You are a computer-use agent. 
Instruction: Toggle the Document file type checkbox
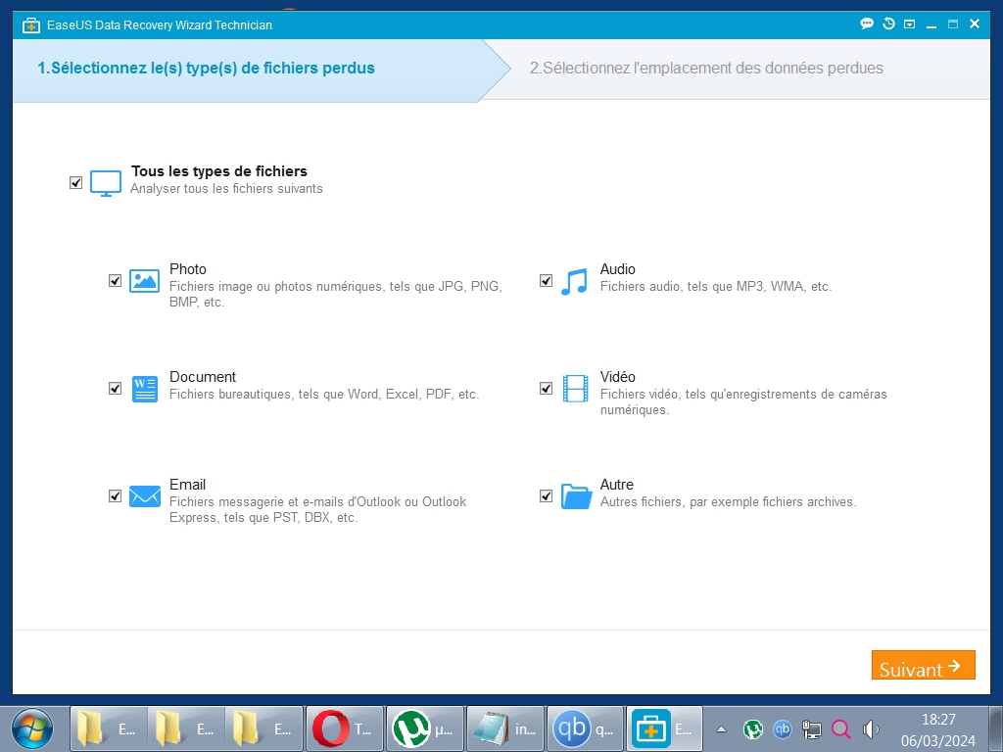coord(116,388)
